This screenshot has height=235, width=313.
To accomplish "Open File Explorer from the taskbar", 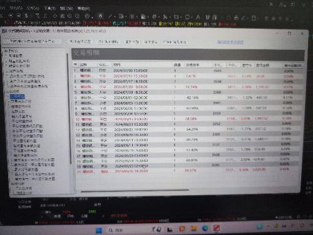I will pos(193,229).
